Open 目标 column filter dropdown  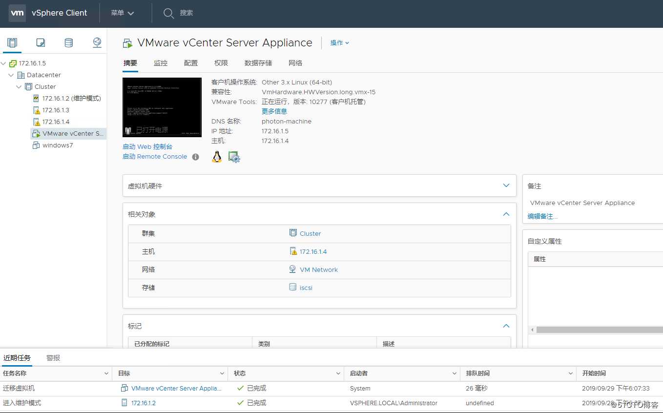tap(222, 373)
